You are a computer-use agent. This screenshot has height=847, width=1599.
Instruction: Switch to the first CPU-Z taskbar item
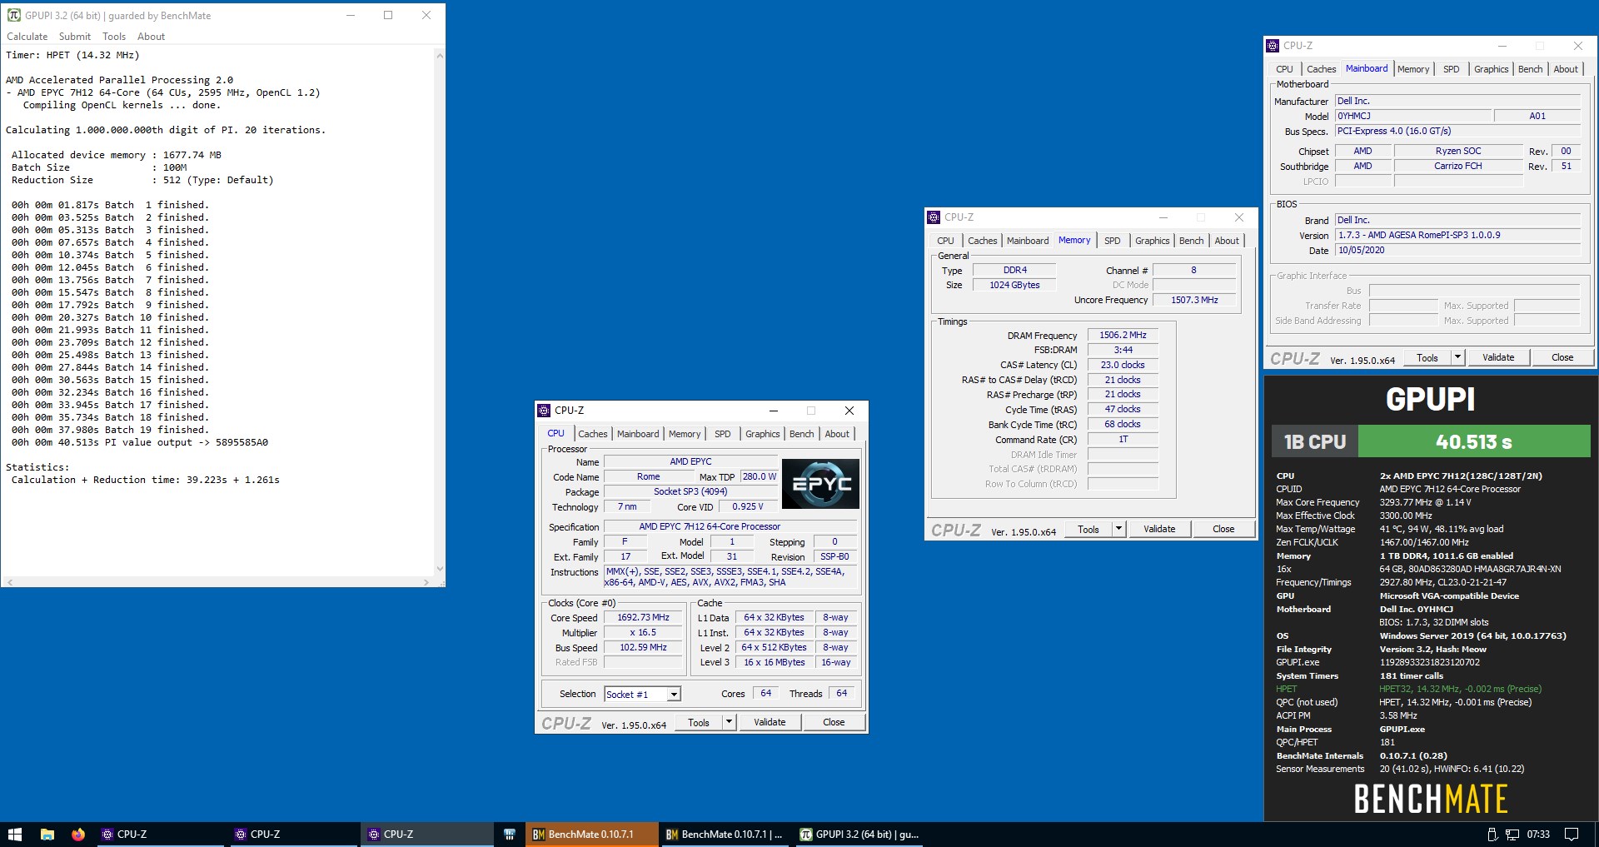coord(161,834)
